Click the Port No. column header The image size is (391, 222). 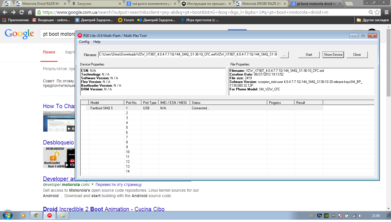coord(133,102)
